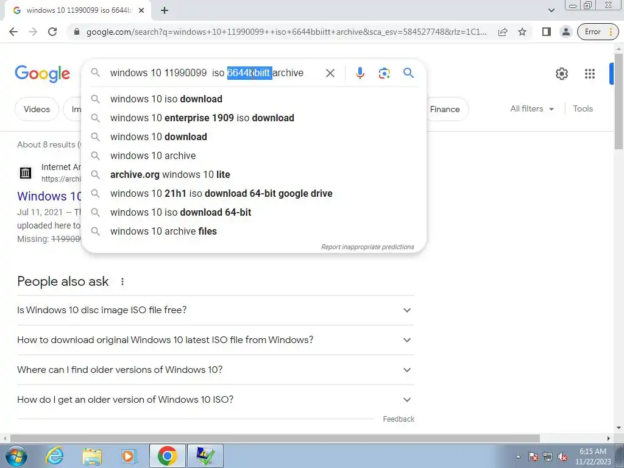Expand 'How do I get an older version of Windows 10 ISO?'

pyautogui.click(x=215, y=400)
